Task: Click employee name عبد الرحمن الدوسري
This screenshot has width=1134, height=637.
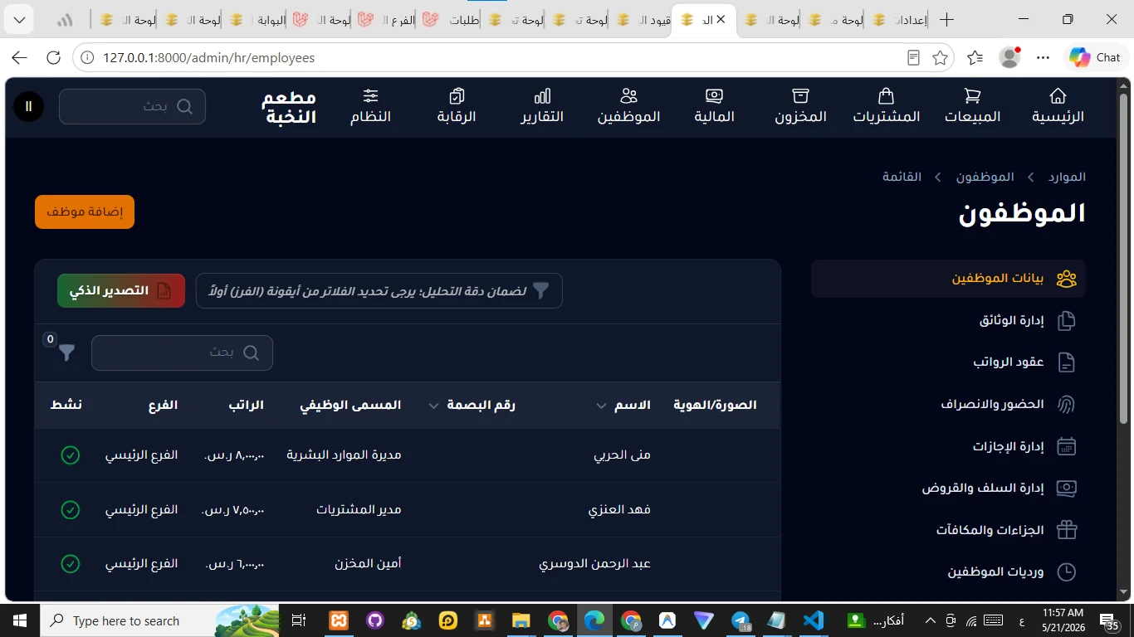Action: [595, 564]
